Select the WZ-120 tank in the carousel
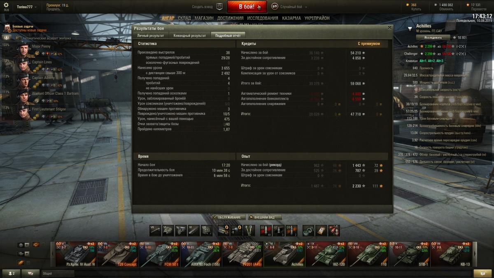The image size is (494, 278). (x=326, y=254)
